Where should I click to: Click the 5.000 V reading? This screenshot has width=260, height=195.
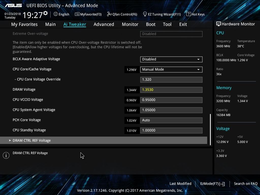242,142
